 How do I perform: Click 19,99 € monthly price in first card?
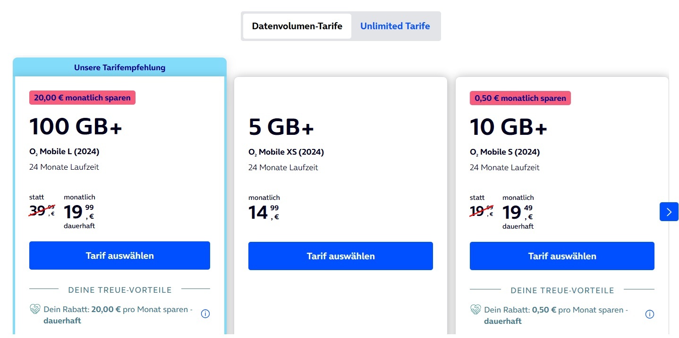tap(79, 212)
